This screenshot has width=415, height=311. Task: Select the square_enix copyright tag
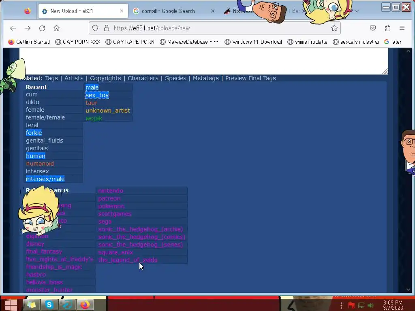tap(116, 252)
